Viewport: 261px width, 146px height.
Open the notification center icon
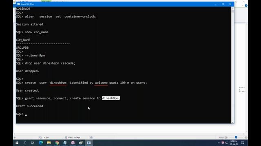[243, 143]
